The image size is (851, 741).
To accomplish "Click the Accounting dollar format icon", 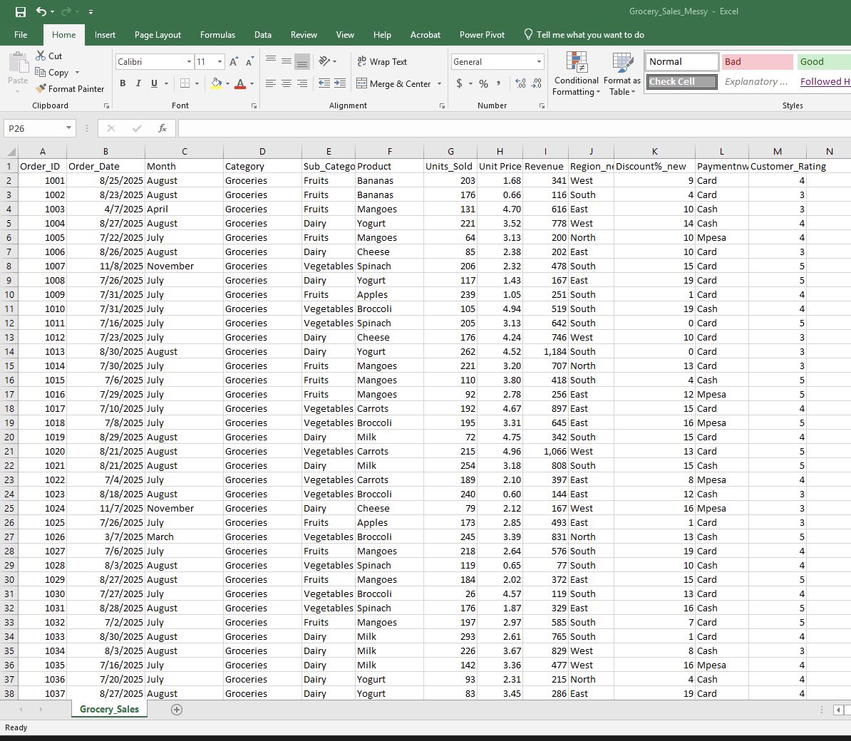I will 459,83.
